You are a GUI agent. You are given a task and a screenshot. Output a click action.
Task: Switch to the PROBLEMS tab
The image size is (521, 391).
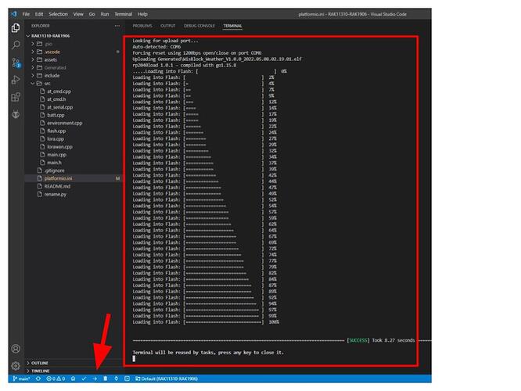(142, 26)
